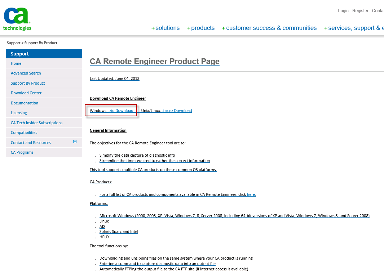The image size is (384, 274).
Task: Click 'Streamline the time required' bullet
Action: 155,161
